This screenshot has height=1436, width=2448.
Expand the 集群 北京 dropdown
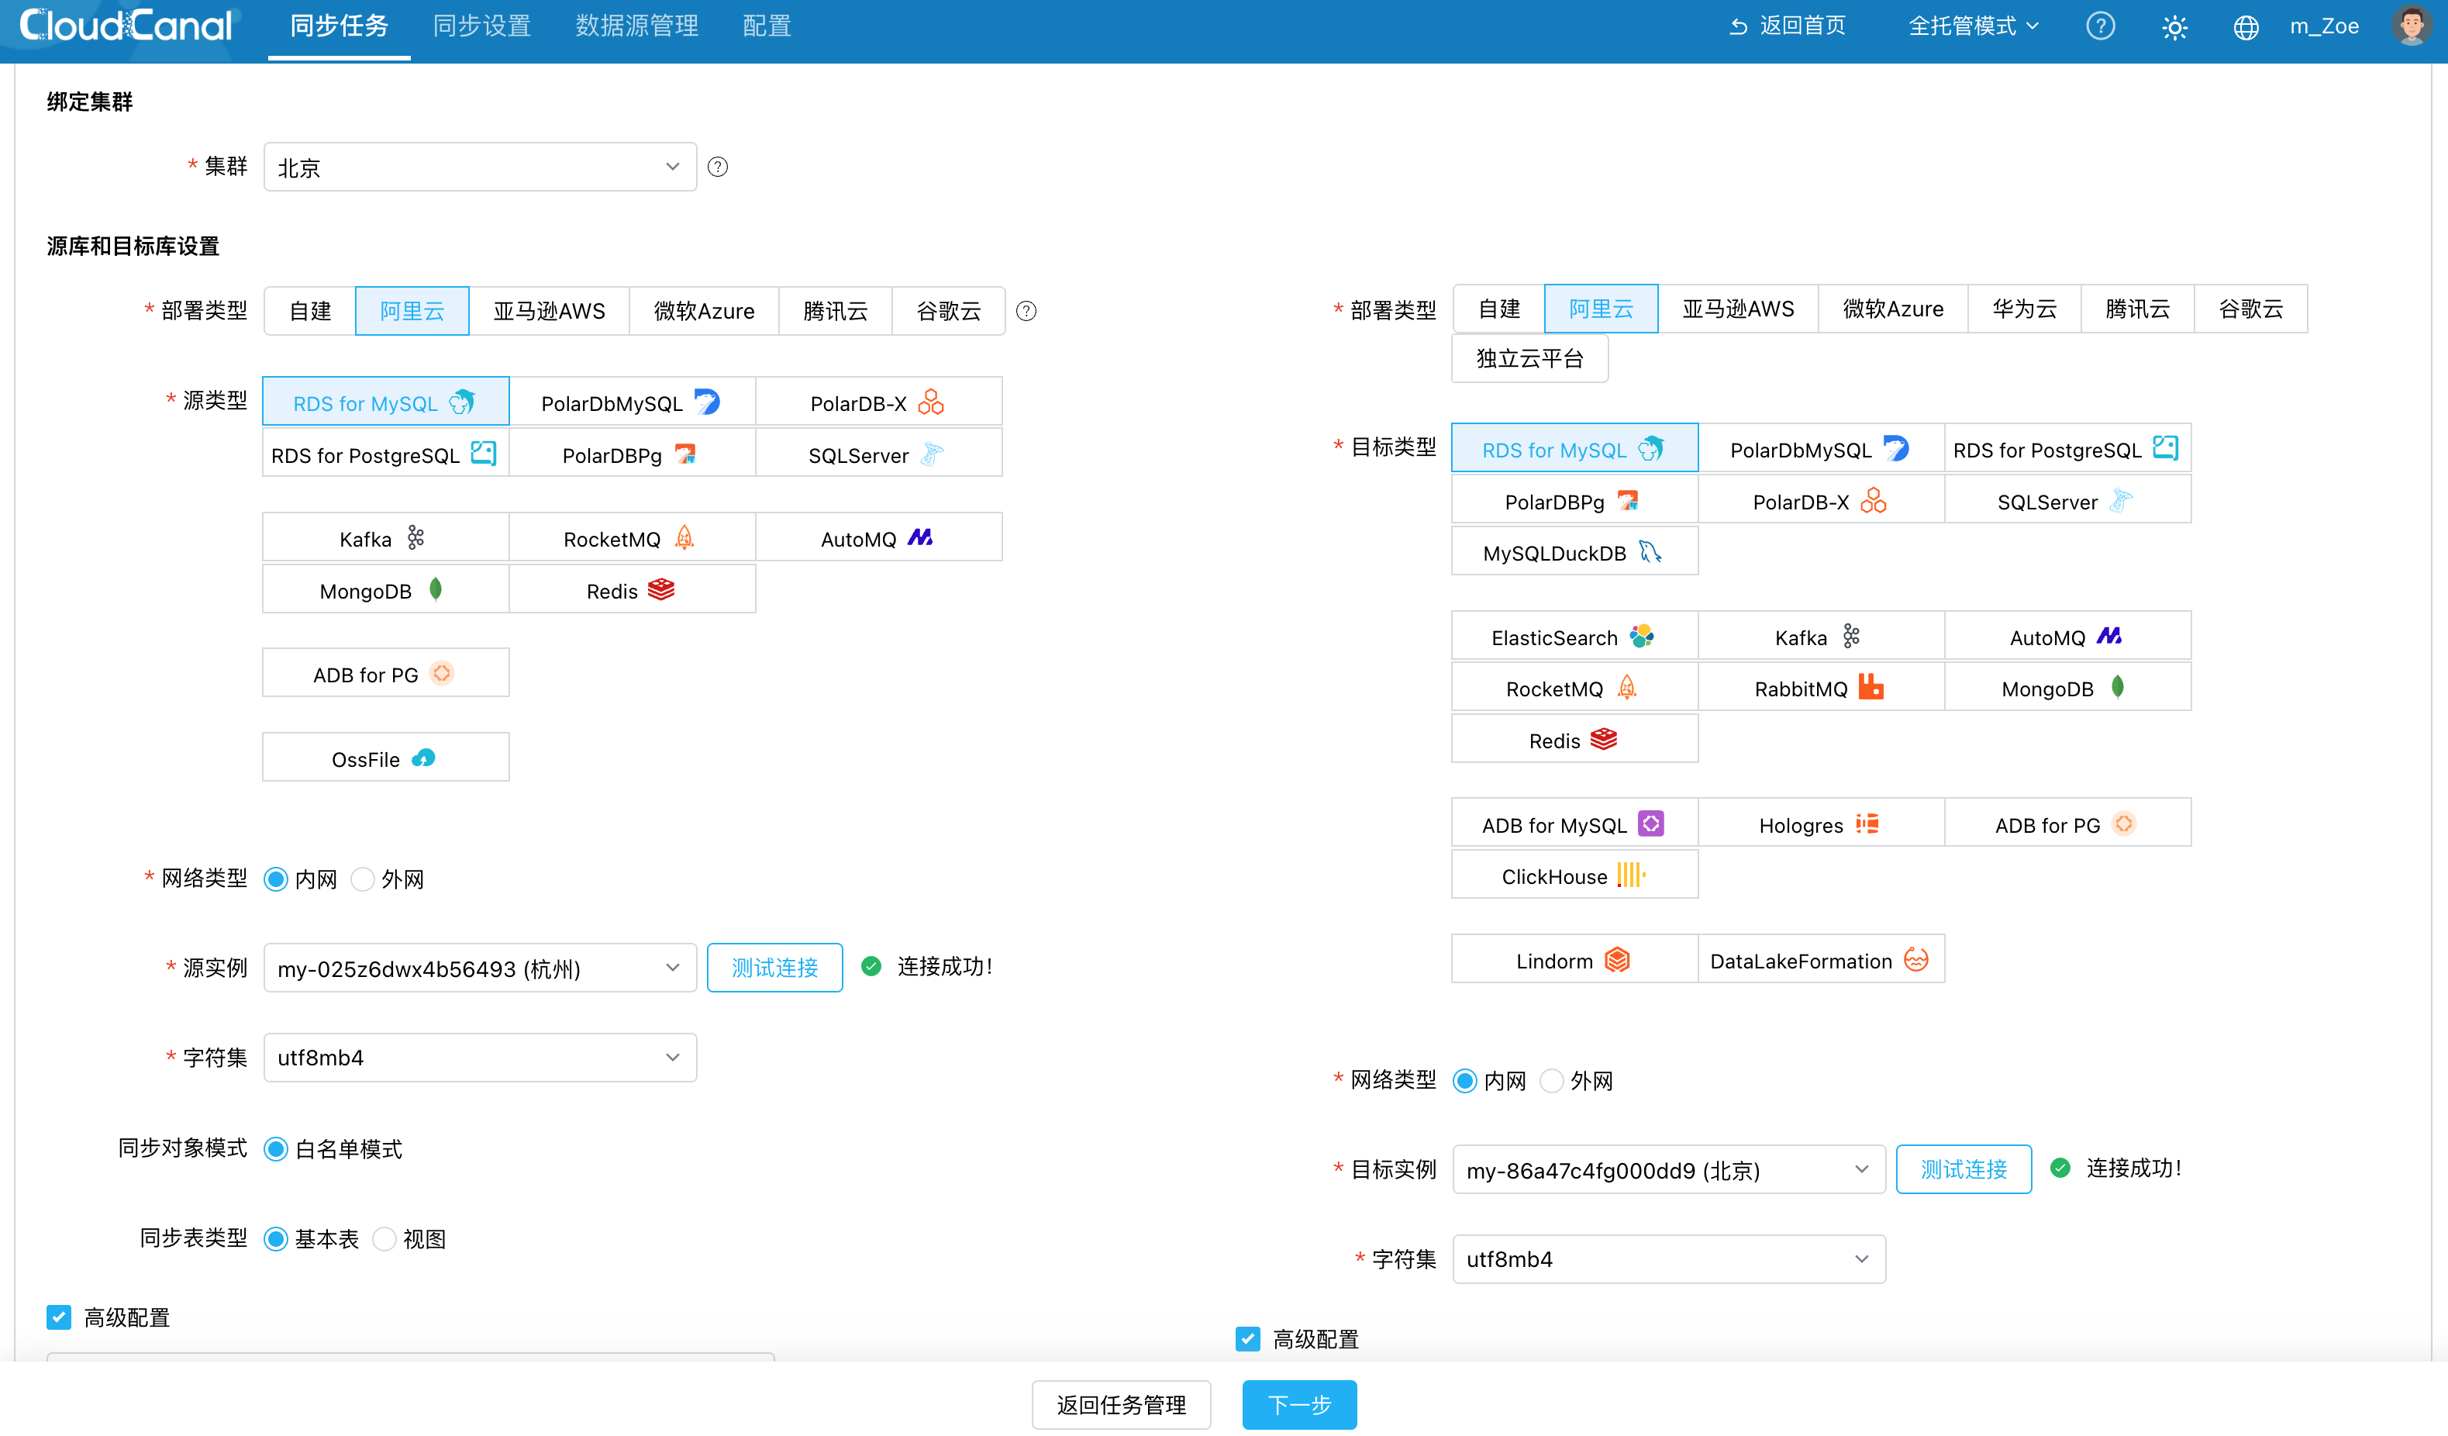coord(480,167)
